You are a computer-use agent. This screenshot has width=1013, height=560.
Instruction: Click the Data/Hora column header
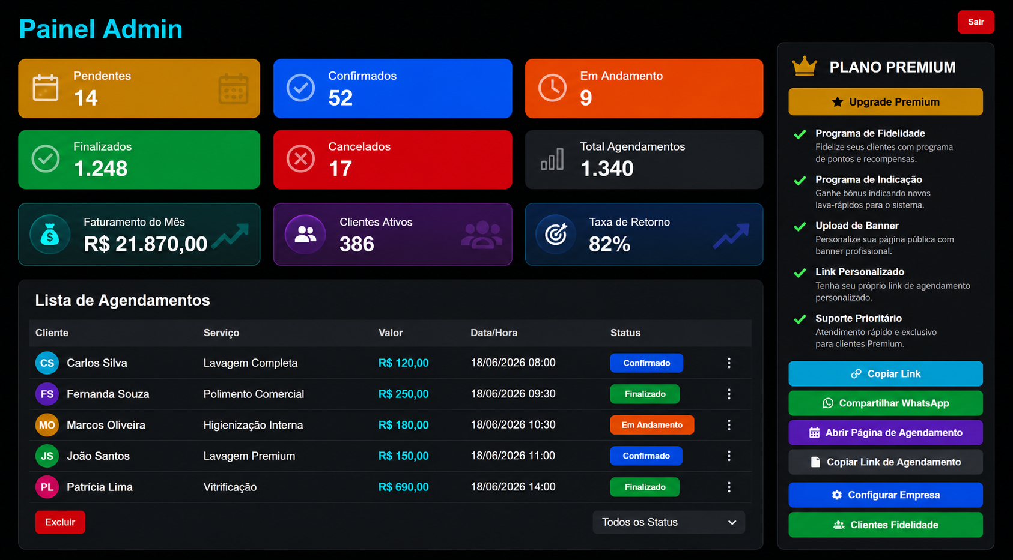tap(494, 333)
